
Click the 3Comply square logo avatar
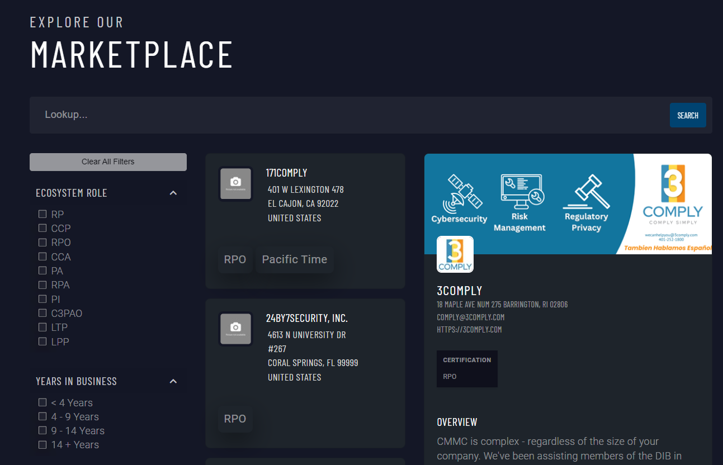click(x=455, y=254)
